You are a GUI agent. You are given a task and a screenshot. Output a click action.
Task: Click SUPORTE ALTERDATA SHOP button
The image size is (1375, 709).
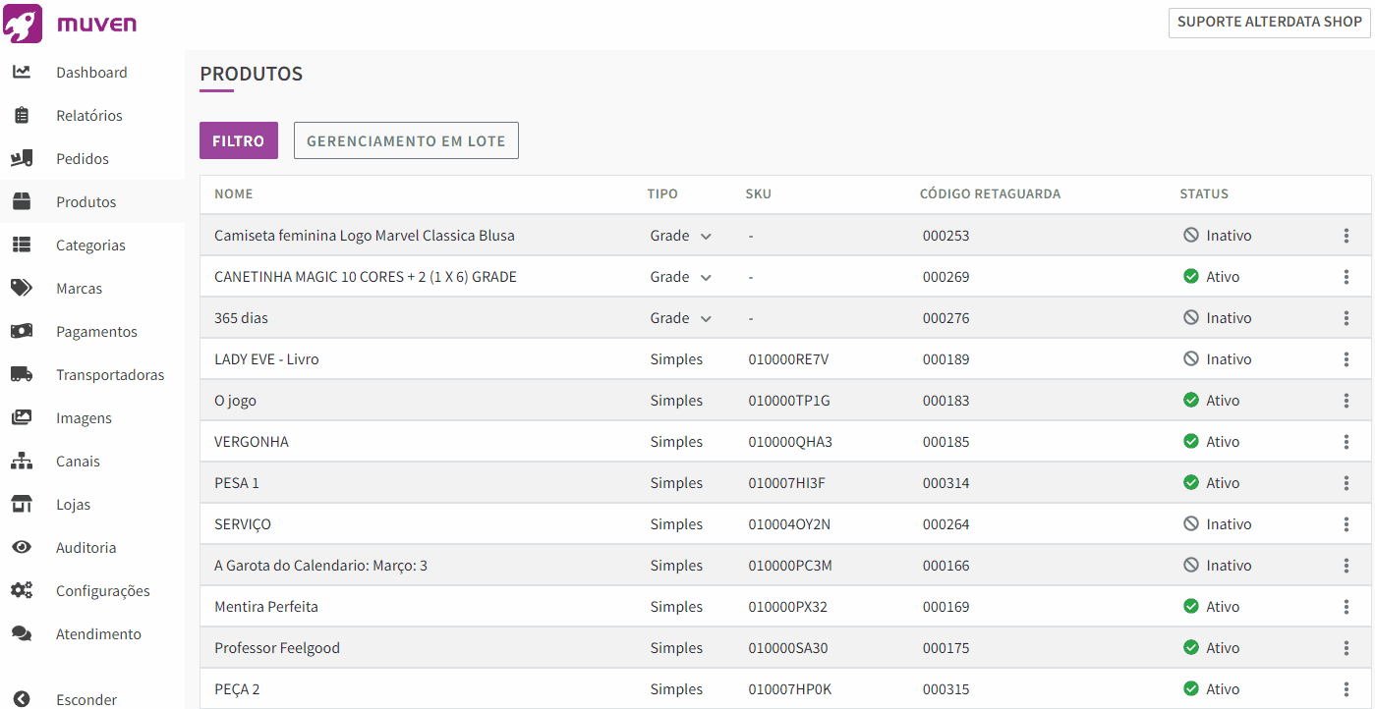(1270, 22)
